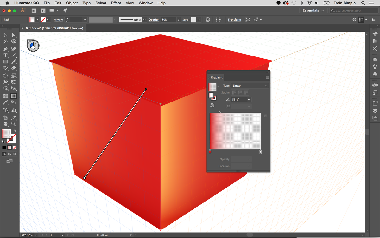Activate the Rectangle tool
The image size is (380, 238).
5,62
